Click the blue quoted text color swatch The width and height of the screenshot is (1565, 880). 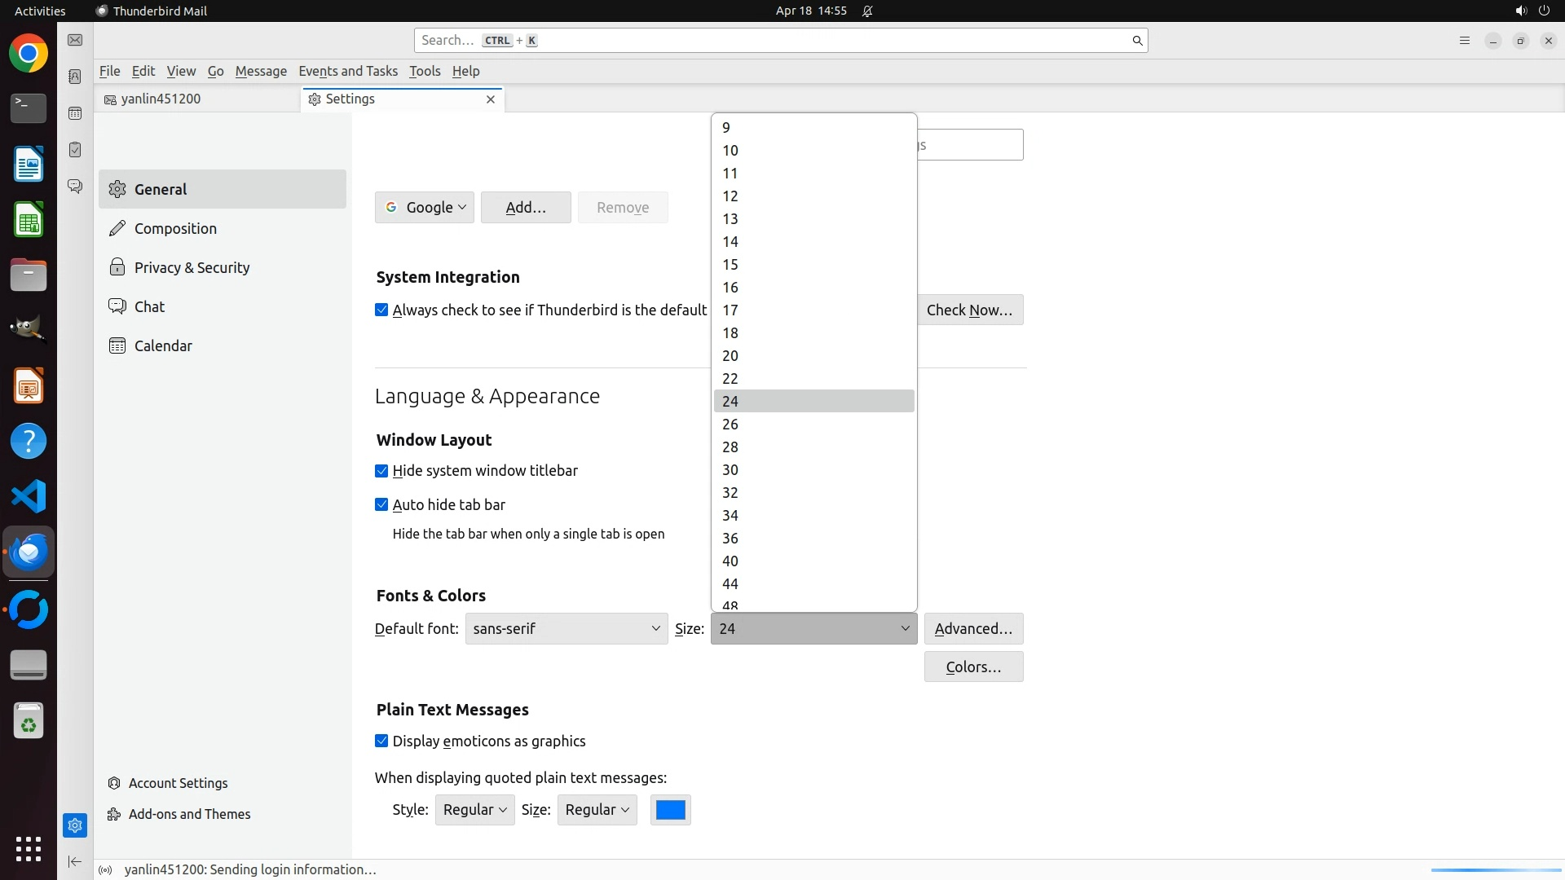(670, 810)
